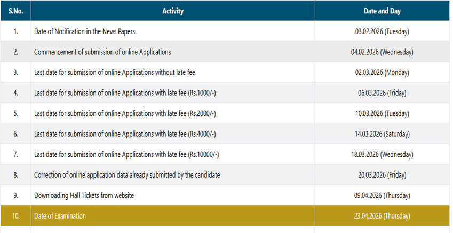Click the S.No. column header
The image size is (453, 233).
[15, 11]
